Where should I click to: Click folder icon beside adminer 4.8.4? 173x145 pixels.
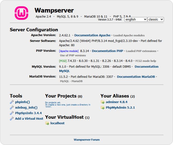103,102
